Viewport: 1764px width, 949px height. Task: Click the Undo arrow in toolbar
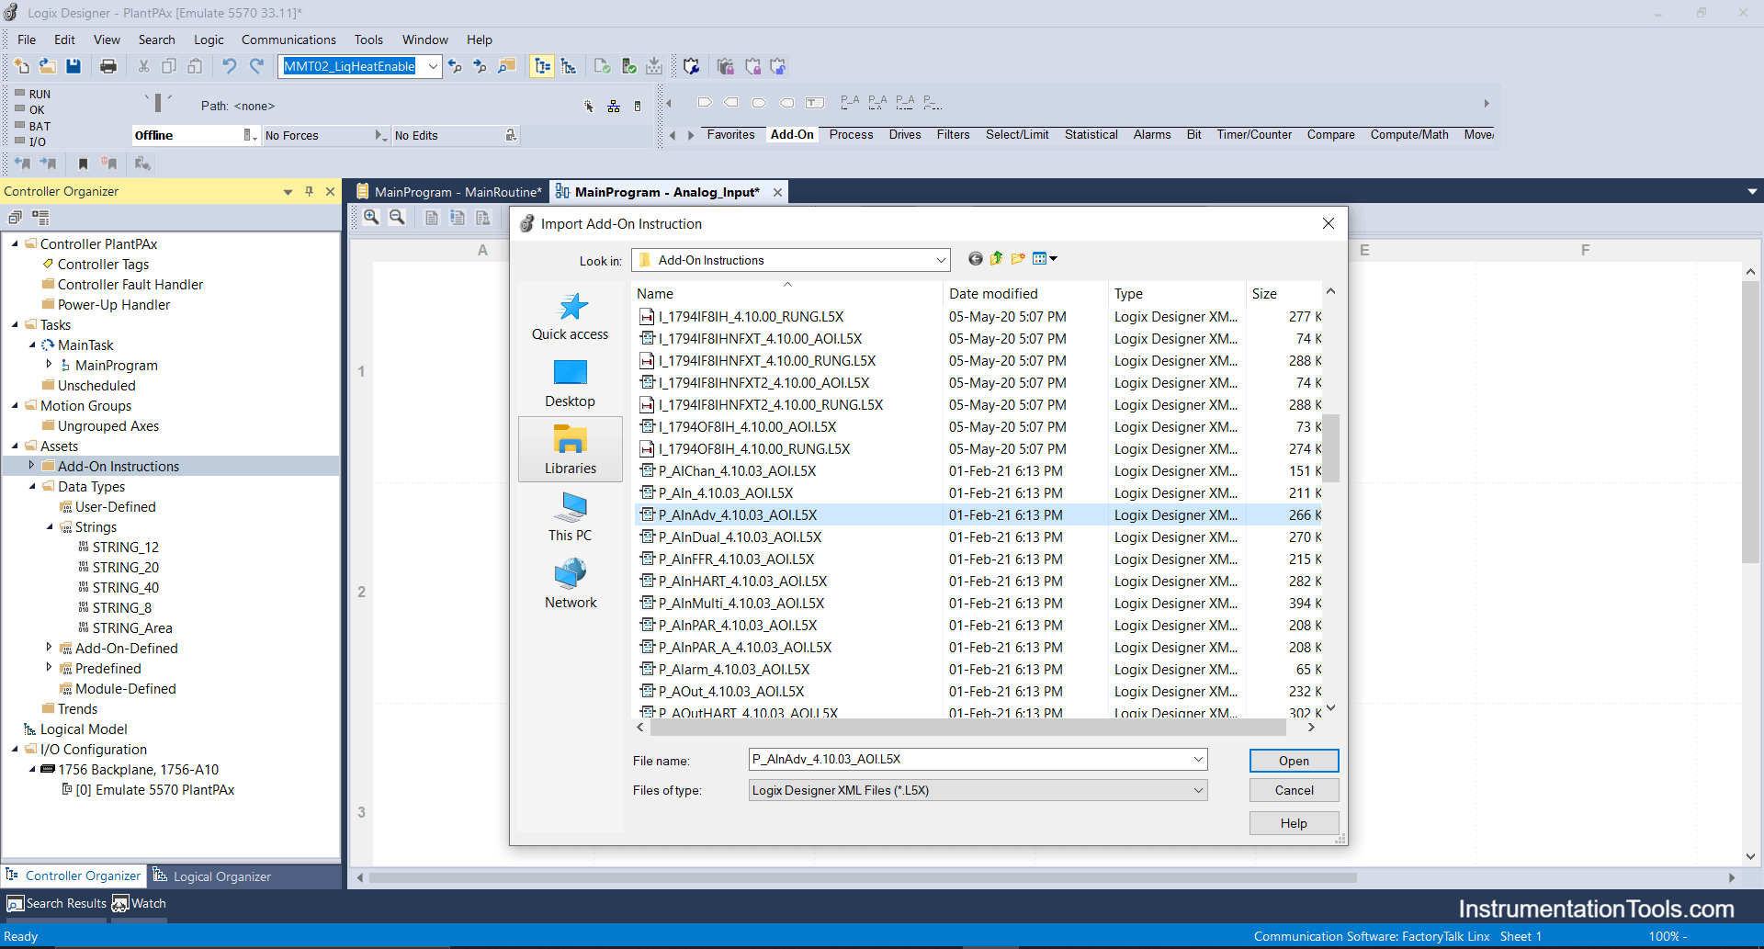230,66
